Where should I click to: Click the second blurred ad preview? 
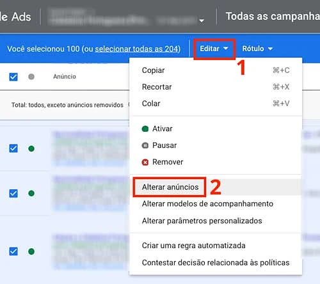coord(91,193)
